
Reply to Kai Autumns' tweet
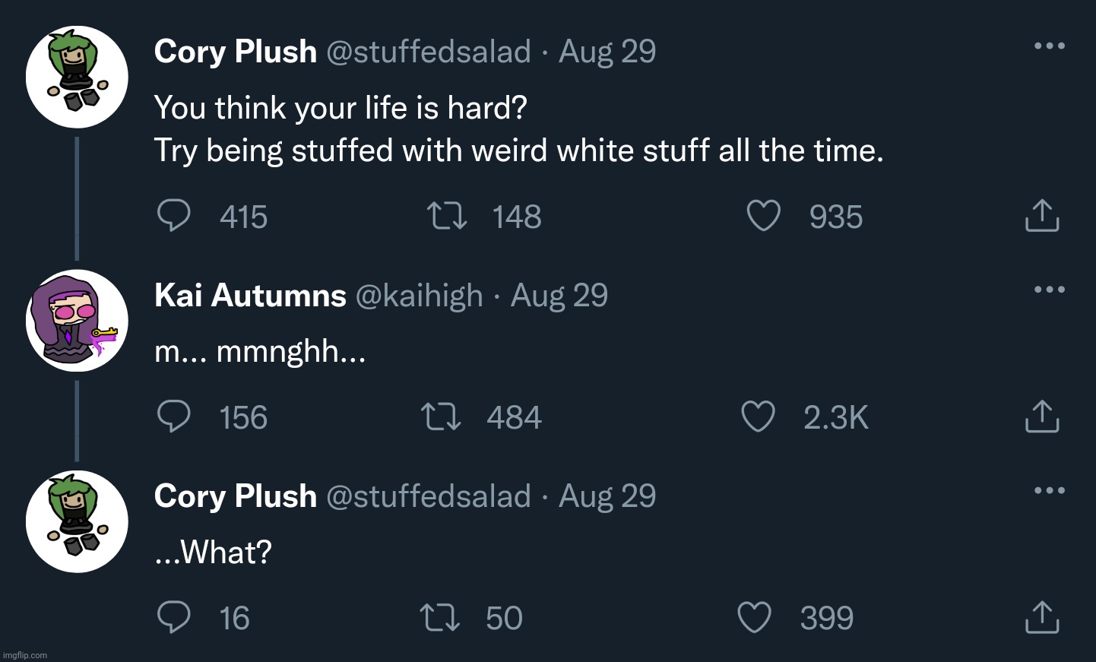[x=173, y=417]
